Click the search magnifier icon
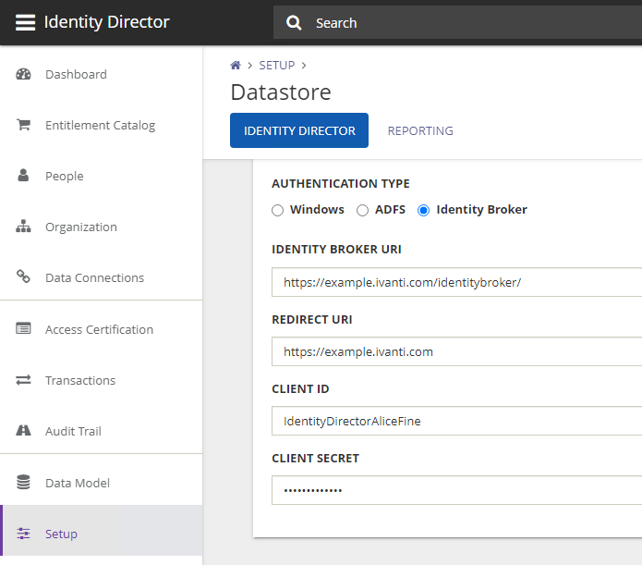 point(294,23)
